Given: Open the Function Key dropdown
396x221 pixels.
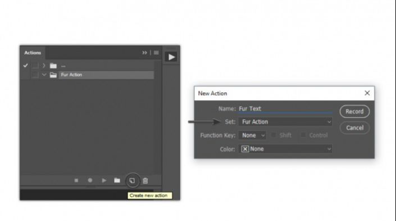Looking at the screenshot, I should (x=252, y=136).
